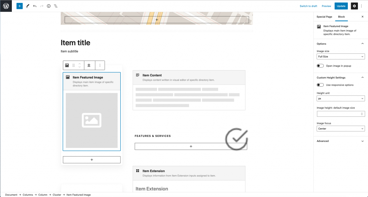Open the editor options three-dot menu
This screenshot has width=368, height=197.
(x=362, y=6)
